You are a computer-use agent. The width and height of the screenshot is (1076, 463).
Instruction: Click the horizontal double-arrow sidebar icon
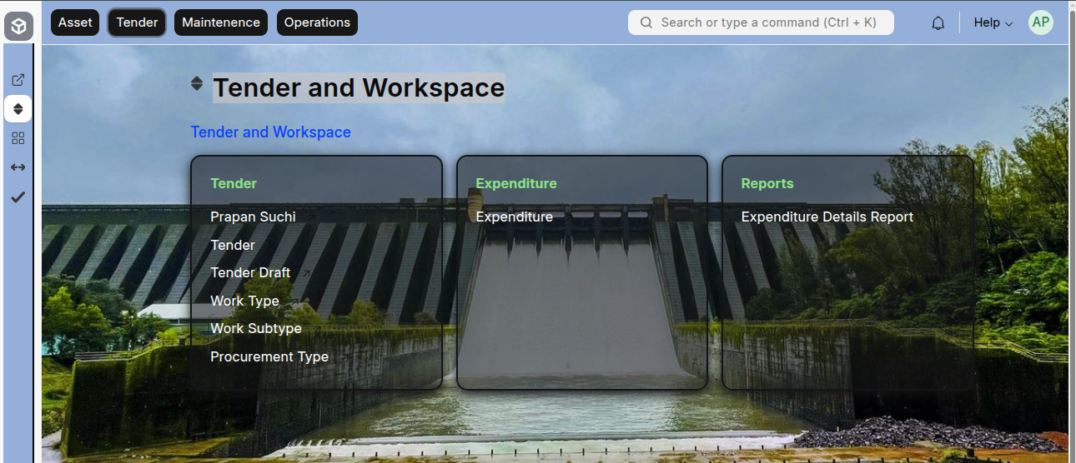point(18,167)
